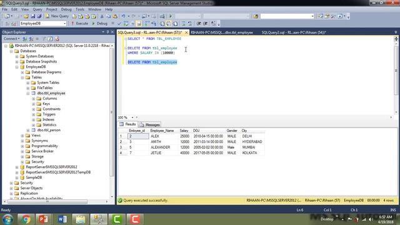Select the Server Objects folder
400x225 pixels.
click(31, 188)
